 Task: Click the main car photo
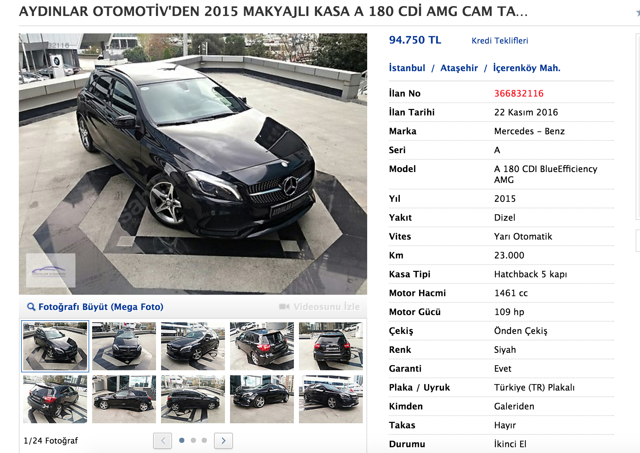193,164
